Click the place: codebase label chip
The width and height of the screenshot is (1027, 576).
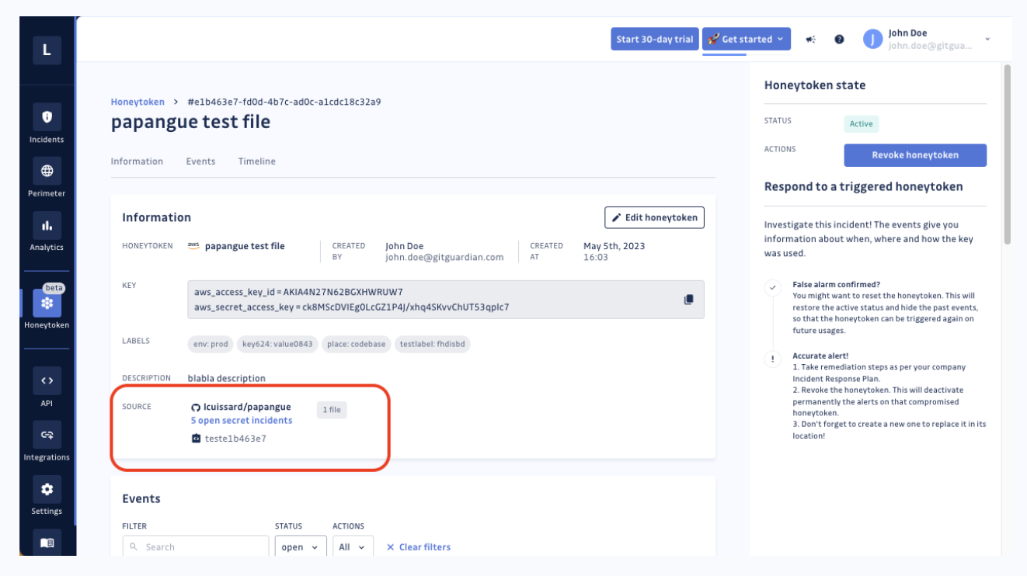[x=357, y=344]
